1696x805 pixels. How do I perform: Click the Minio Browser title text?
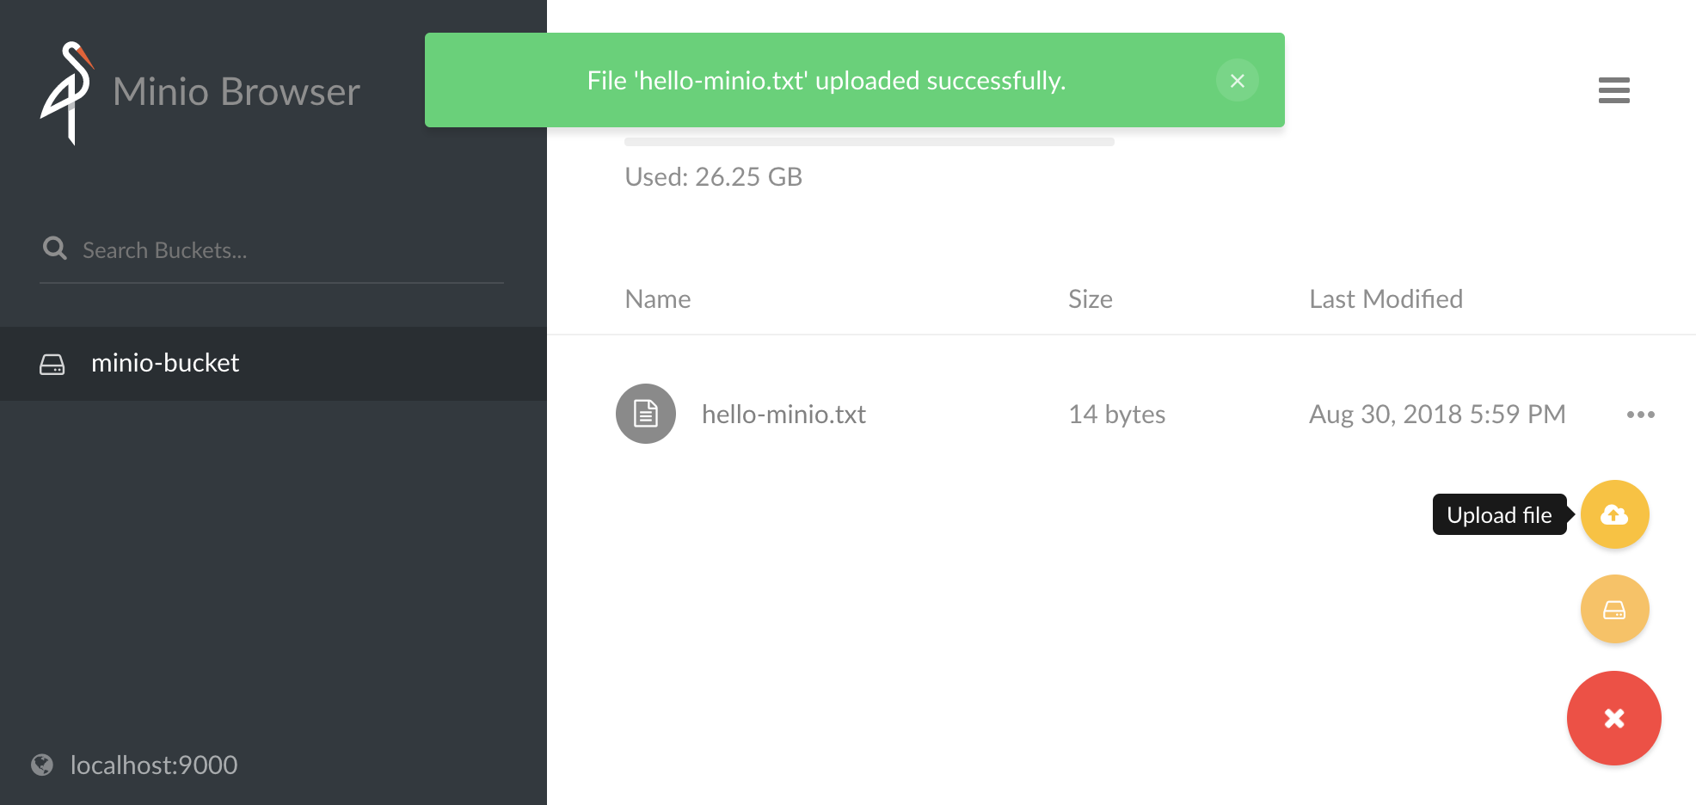coord(237,92)
